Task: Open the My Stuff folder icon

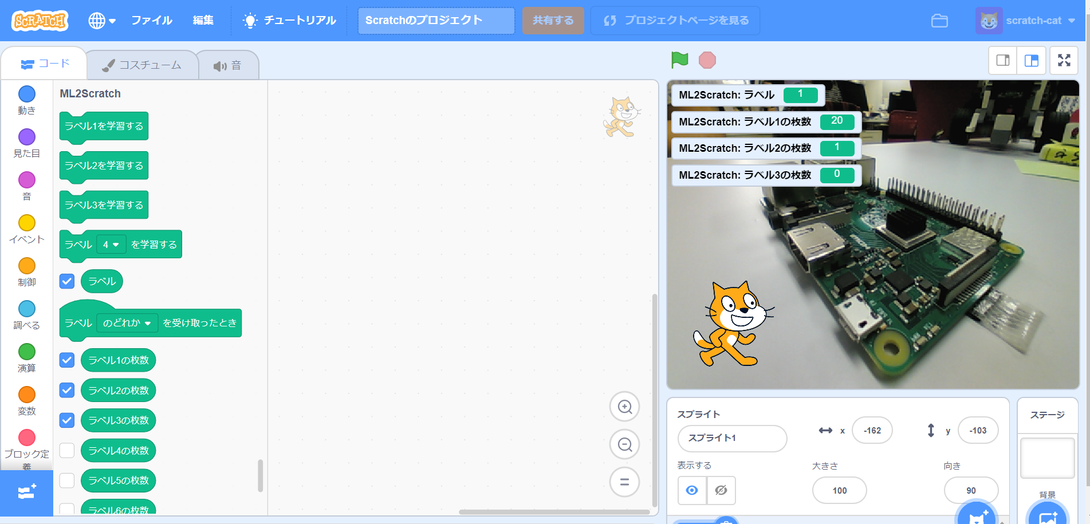Action: pos(939,21)
